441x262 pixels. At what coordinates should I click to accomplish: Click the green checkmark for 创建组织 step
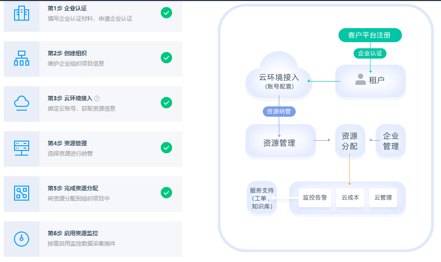pyautogui.click(x=166, y=58)
